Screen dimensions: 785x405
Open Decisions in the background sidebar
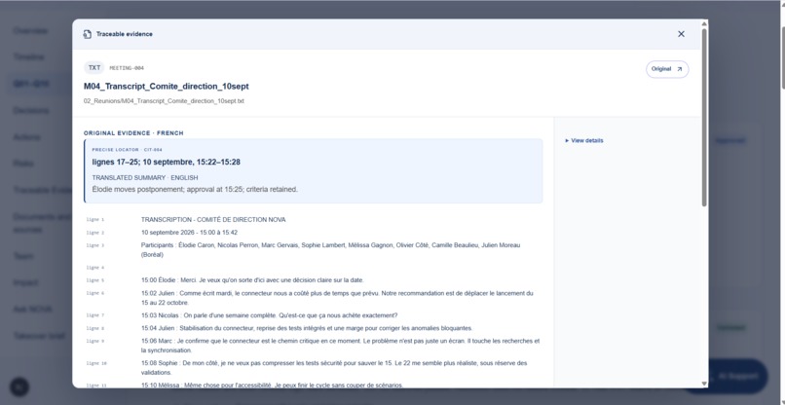[x=31, y=111]
